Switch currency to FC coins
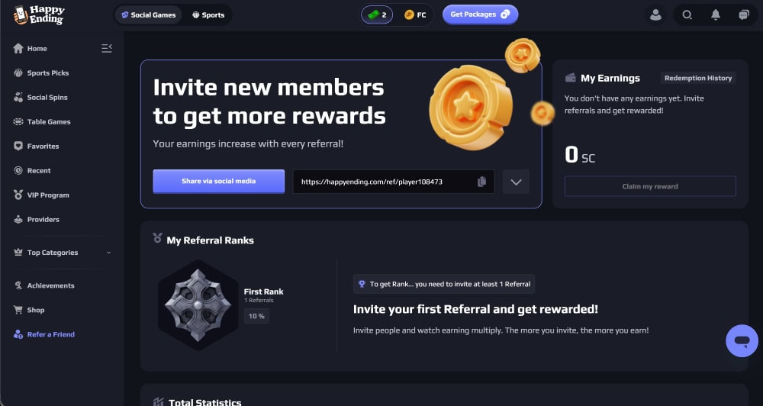 pos(415,15)
